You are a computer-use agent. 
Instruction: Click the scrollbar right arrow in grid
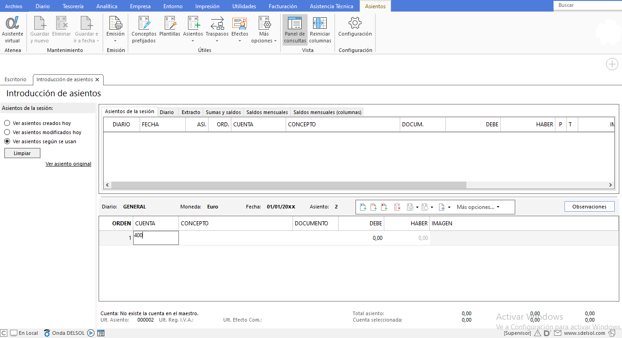click(x=611, y=185)
